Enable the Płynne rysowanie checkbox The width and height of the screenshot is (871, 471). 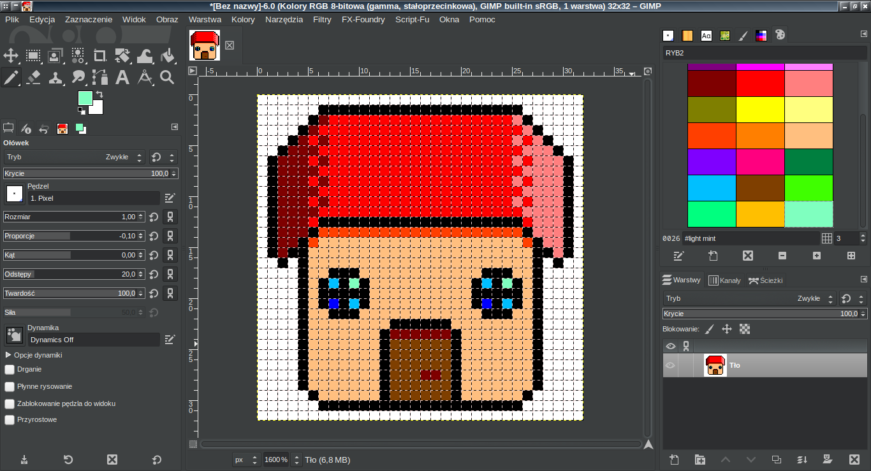10,386
